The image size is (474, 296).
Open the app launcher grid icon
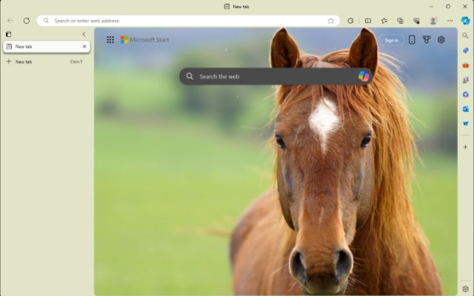pyautogui.click(x=110, y=39)
